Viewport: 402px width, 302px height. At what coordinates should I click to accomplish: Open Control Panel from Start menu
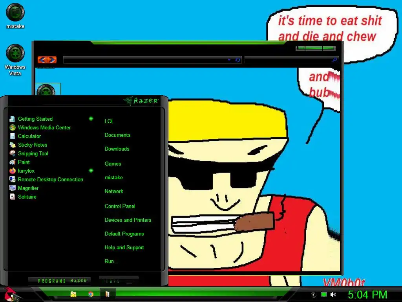pos(120,206)
